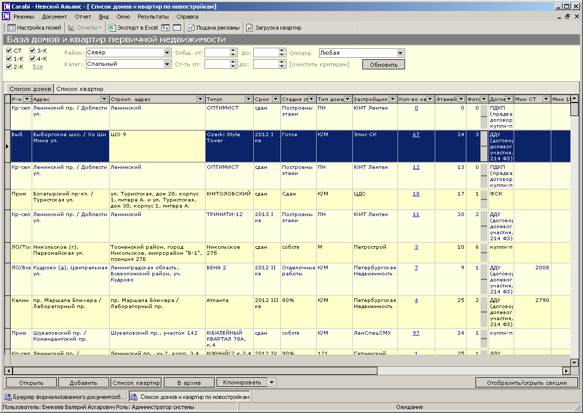The height and width of the screenshot is (413, 583).
Task: Click the Sобщ. от input field
Action: click(x=217, y=53)
